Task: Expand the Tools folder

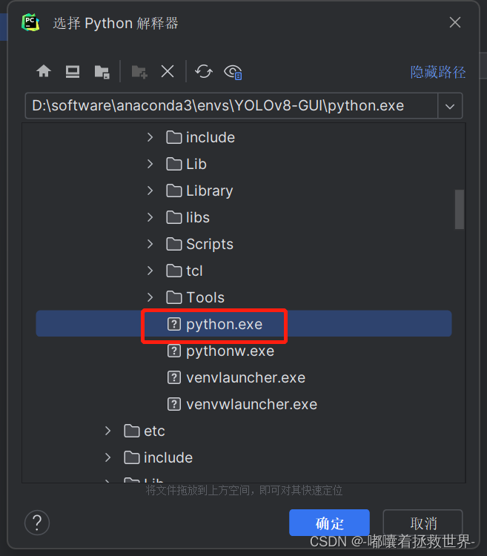Action: click(x=150, y=297)
